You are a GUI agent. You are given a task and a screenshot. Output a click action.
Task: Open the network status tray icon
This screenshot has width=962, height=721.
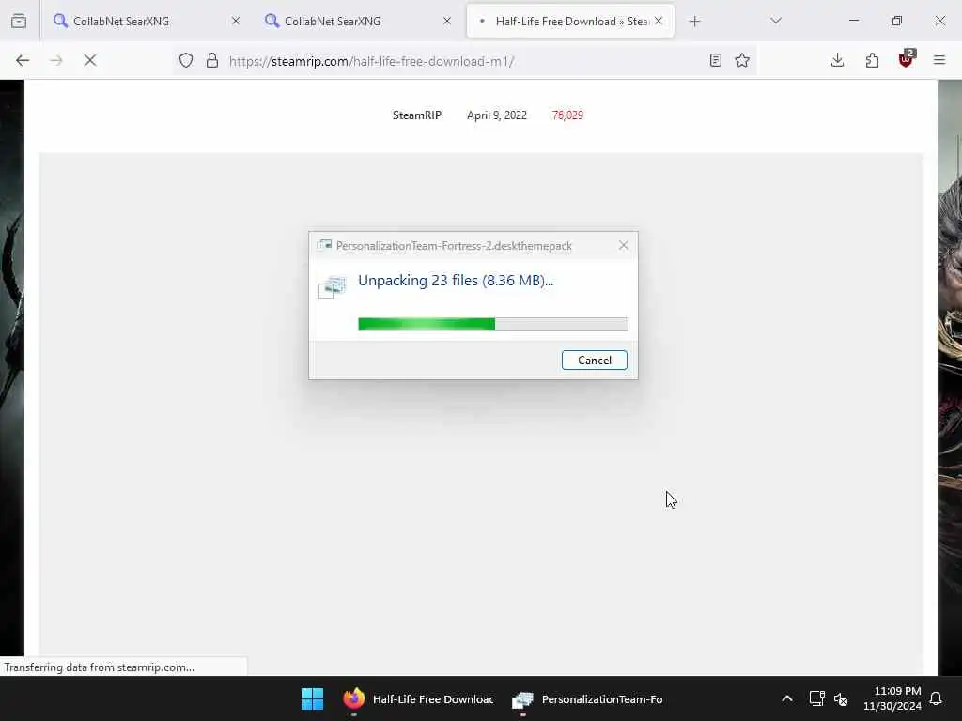[816, 698]
